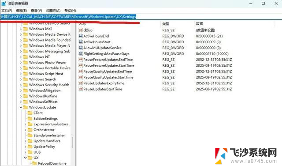Click the registry path address bar
The height and width of the screenshot is (166, 282).
(141, 17)
